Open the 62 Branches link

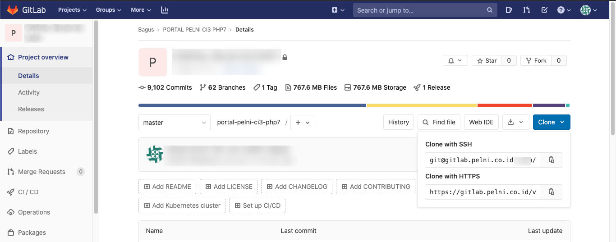(x=223, y=87)
